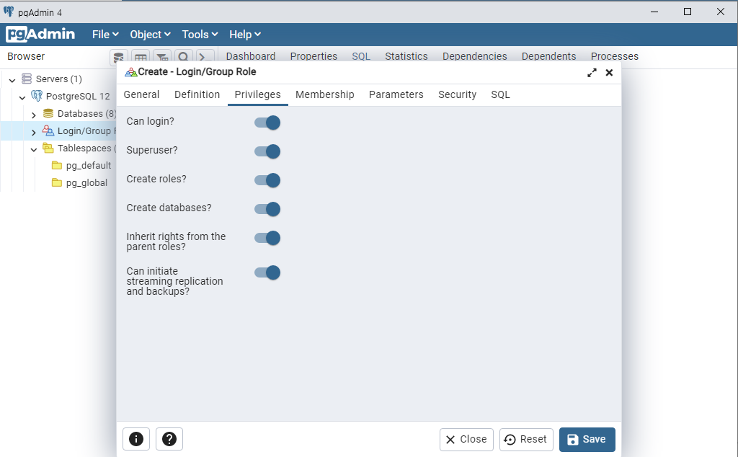Click the Reset button
738x457 pixels.
pyautogui.click(x=525, y=439)
